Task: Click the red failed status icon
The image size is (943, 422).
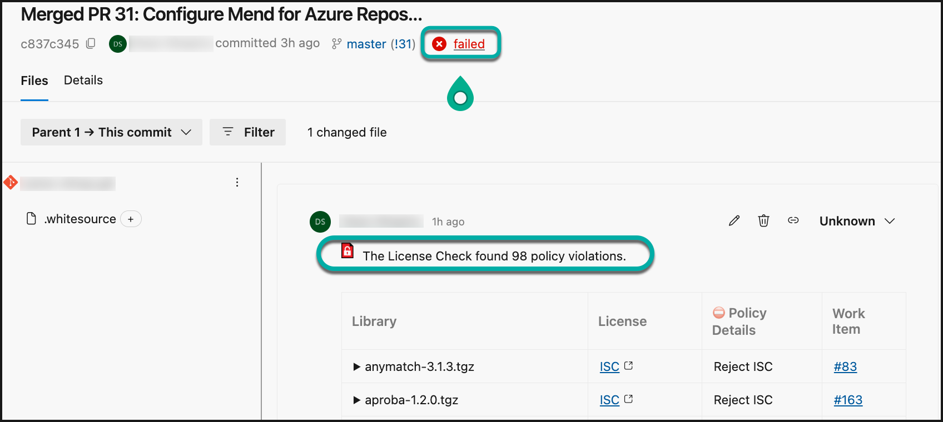Action: (439, 44)
